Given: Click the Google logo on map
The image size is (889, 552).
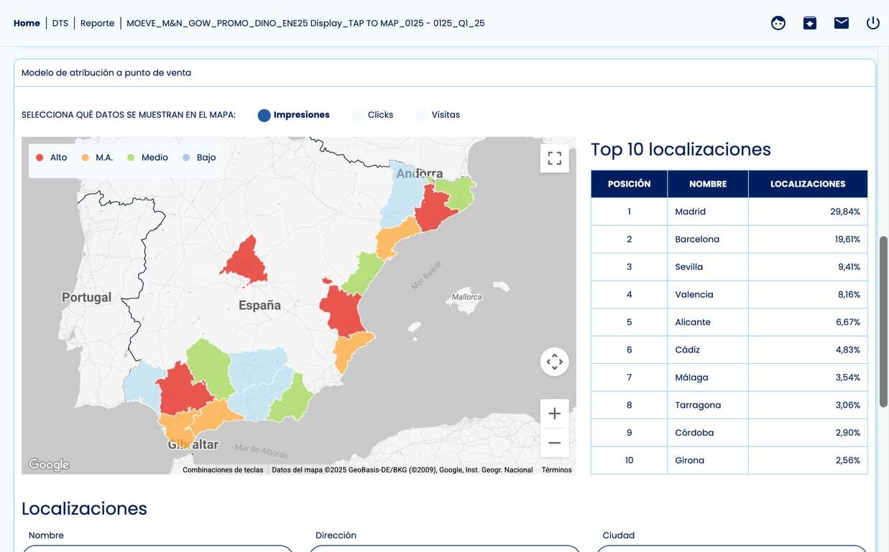Looking at the screenshot, I should 49,464.
